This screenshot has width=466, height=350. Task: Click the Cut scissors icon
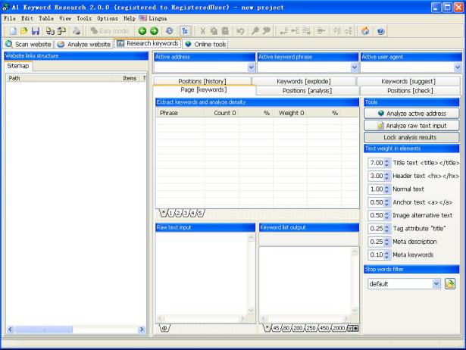[x=203, y=31]
